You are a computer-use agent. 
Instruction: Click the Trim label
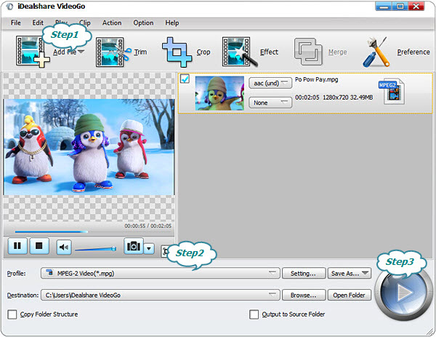tap(140, 52)
